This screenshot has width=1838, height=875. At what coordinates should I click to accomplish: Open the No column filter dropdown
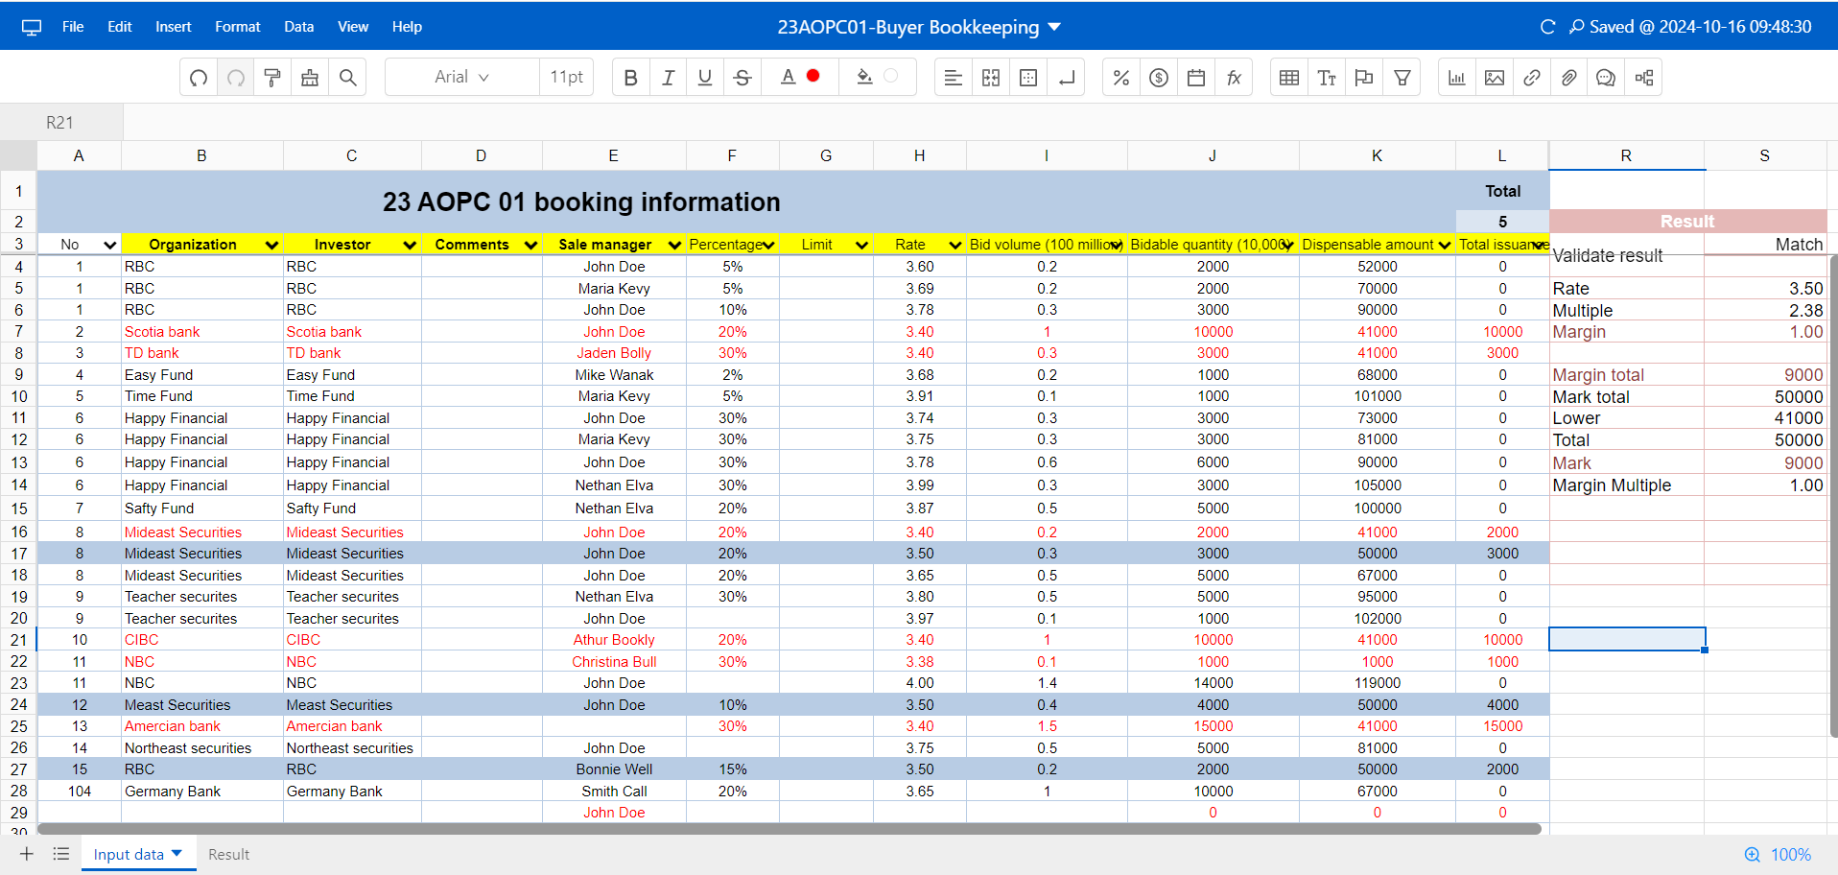(x=109, y=245)
